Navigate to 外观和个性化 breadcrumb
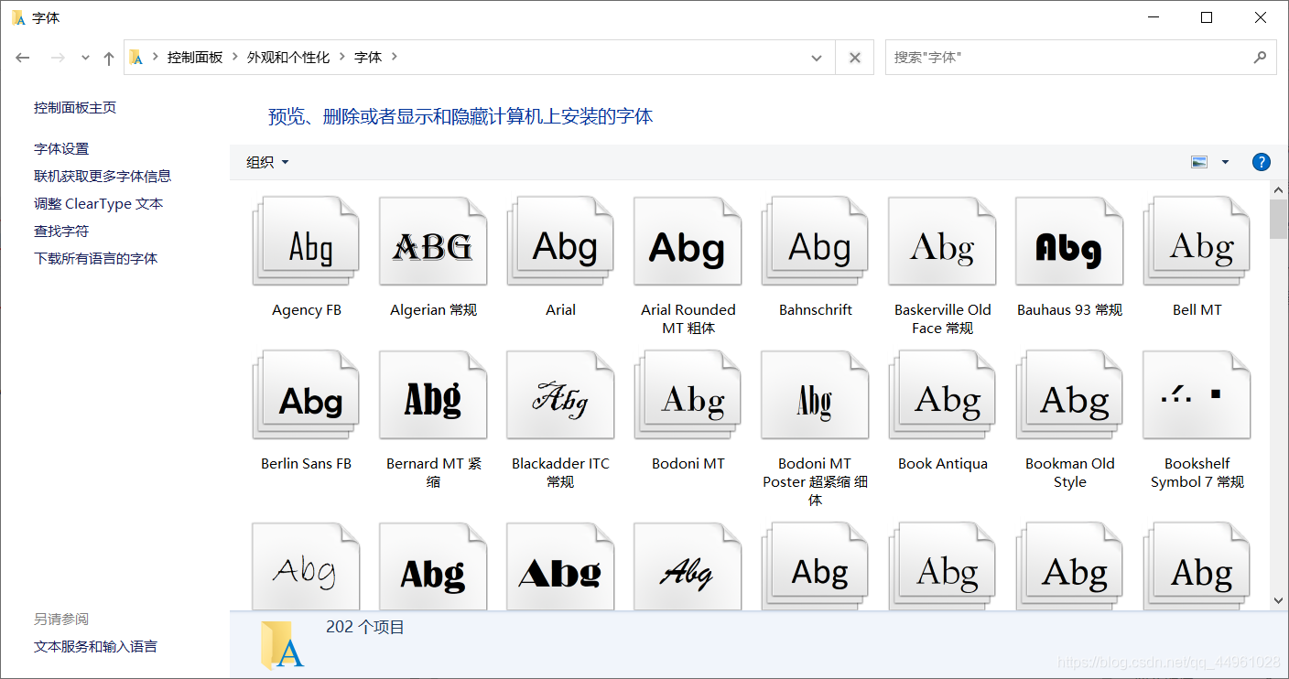The height and width of the screenshot is (679, 1289). pyautogui.click(x=288, y=57)
